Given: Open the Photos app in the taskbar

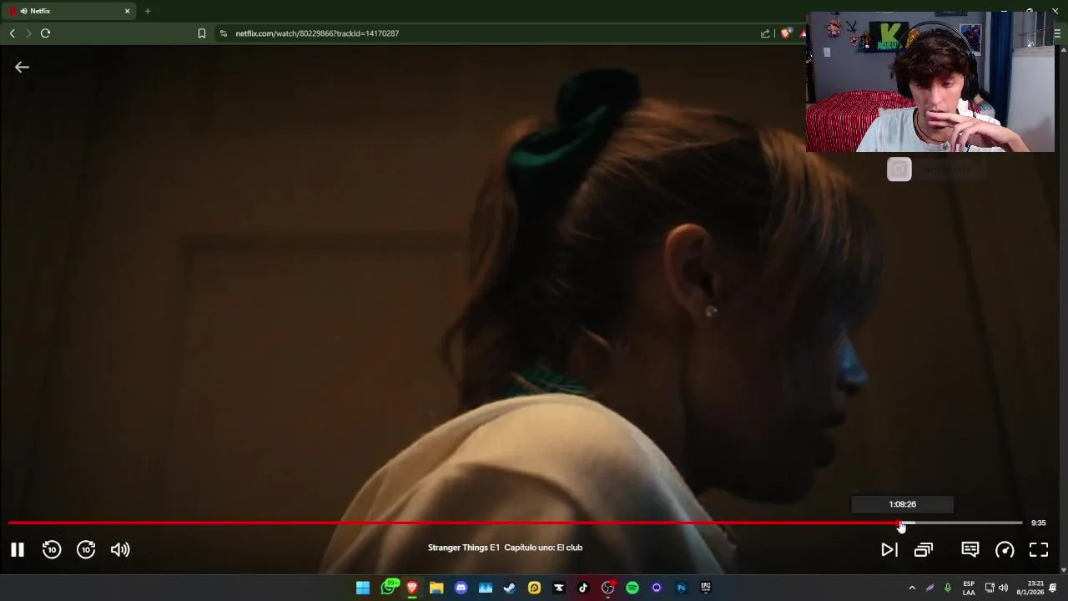Looking at the screenshot, I should tap(486, 588).
